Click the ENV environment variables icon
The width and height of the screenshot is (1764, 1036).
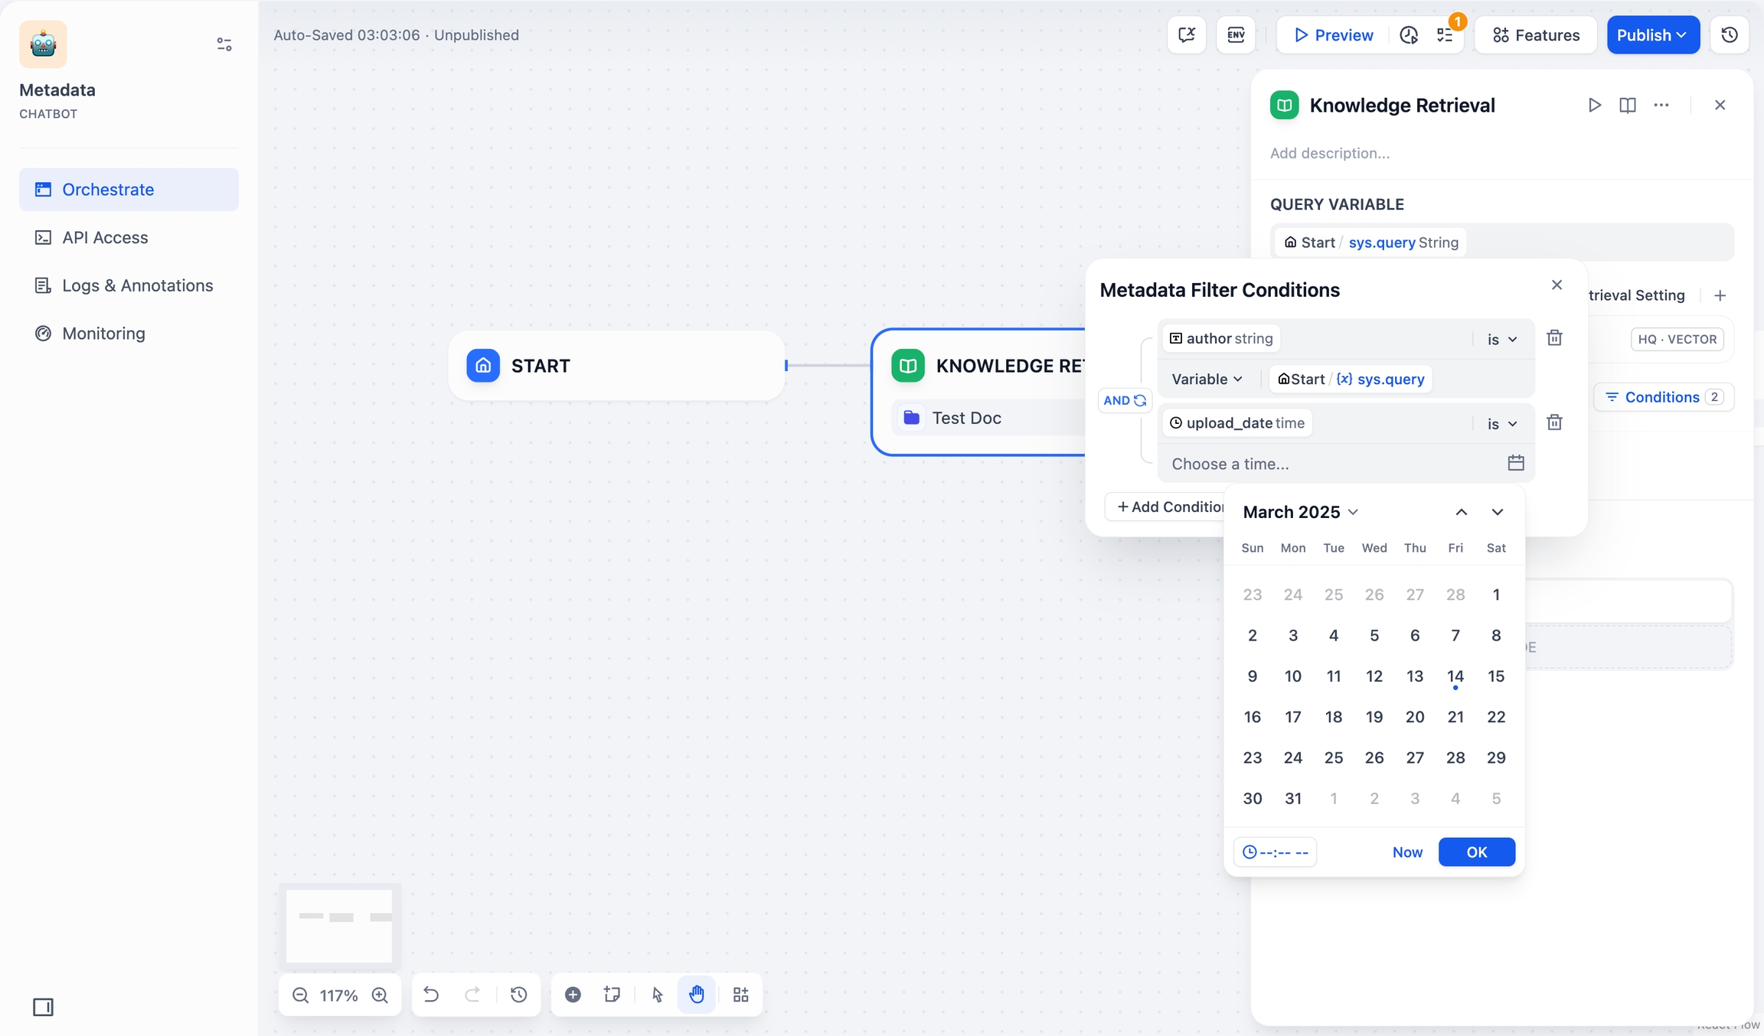[1235, 35]
